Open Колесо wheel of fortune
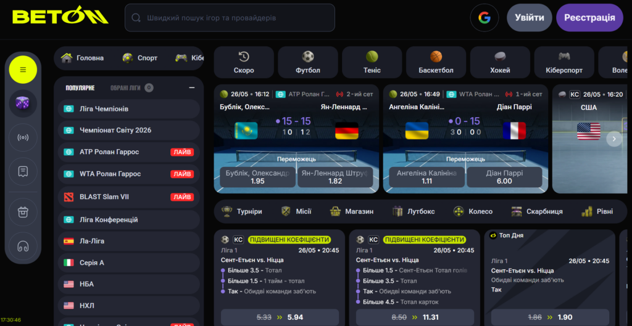Image resolution: width=632 pixels, height=326 pixels. tap(473, 211)
